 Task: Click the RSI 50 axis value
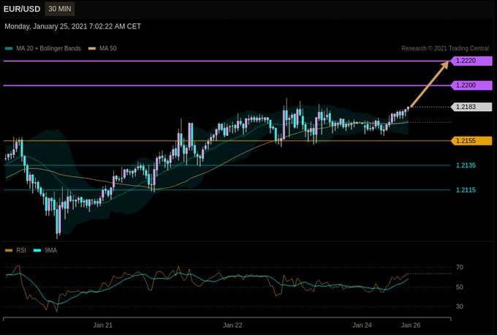(x=459, y=287)
